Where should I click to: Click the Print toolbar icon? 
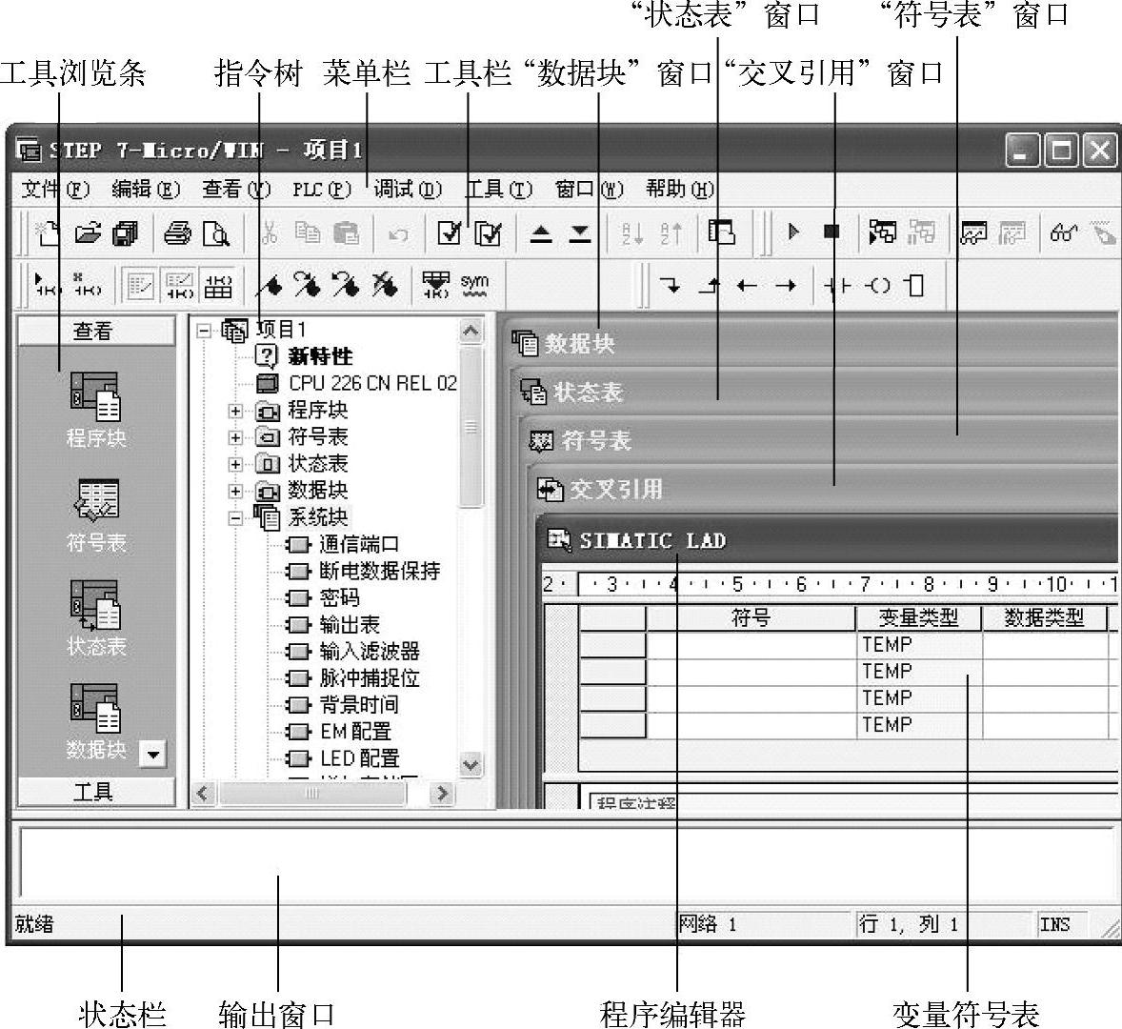coord(177,233)
